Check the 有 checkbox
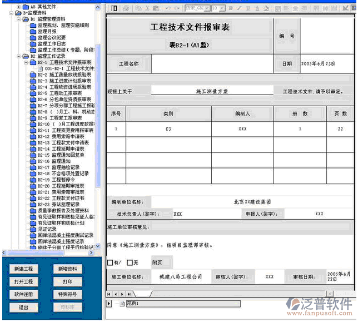The image size is (358, 322). click(110, 262)
